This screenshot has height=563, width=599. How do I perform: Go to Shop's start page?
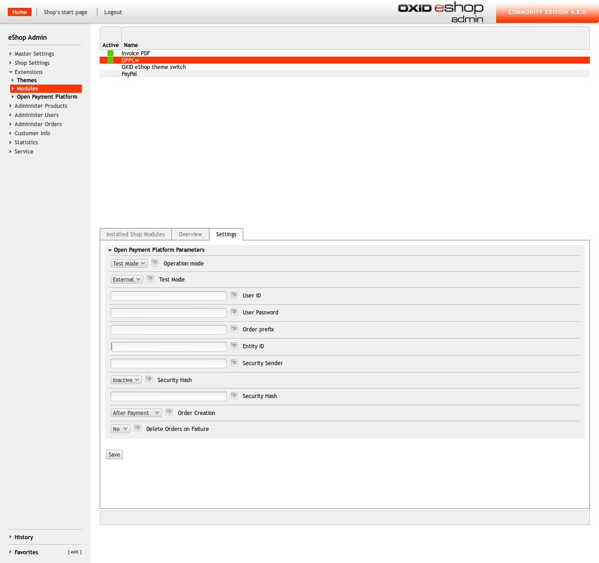pyautogui.click(x=65, y=12)
